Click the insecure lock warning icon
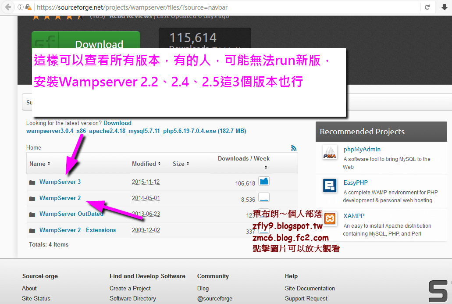The height and width of the screenshot is (304, 452). coord(28,7)
